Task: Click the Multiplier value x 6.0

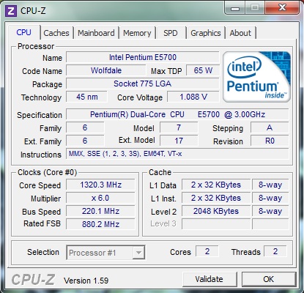Action: pos(100,198)
